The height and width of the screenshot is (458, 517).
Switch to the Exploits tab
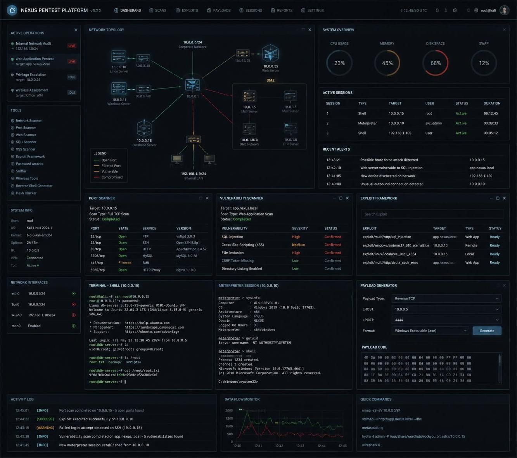pyautogui.click(x=187, y=10)
